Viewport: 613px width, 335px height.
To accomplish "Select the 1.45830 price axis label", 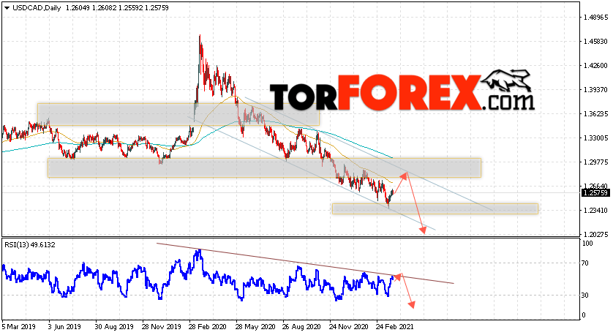I will pos(596,42).
